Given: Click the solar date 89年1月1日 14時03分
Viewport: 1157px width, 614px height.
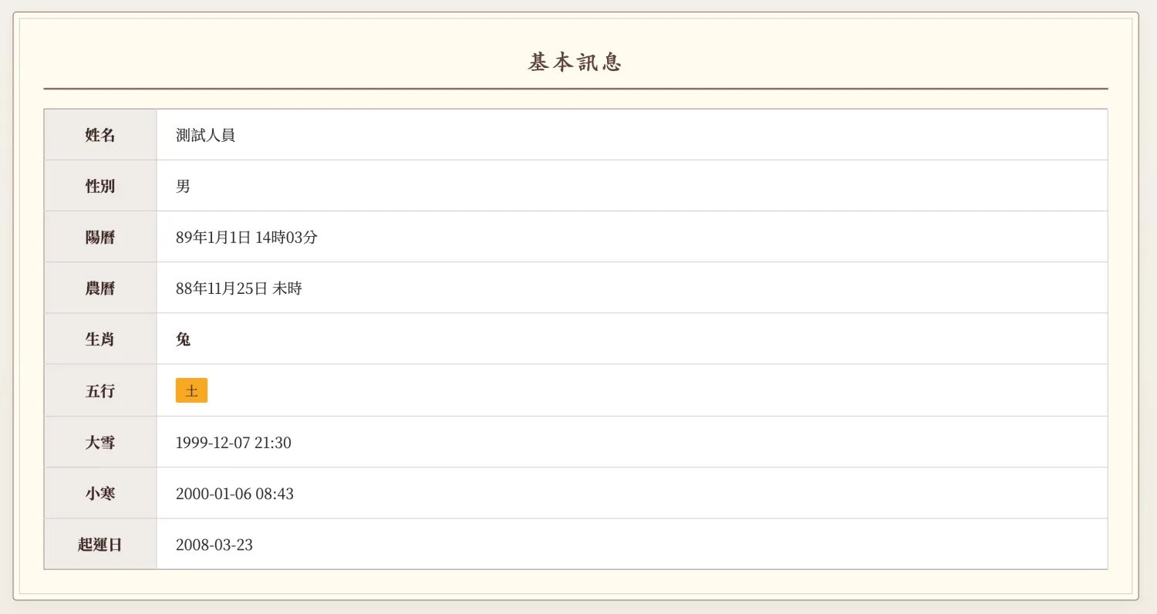Looking at the screenshot, I should [x=246, y=237].
